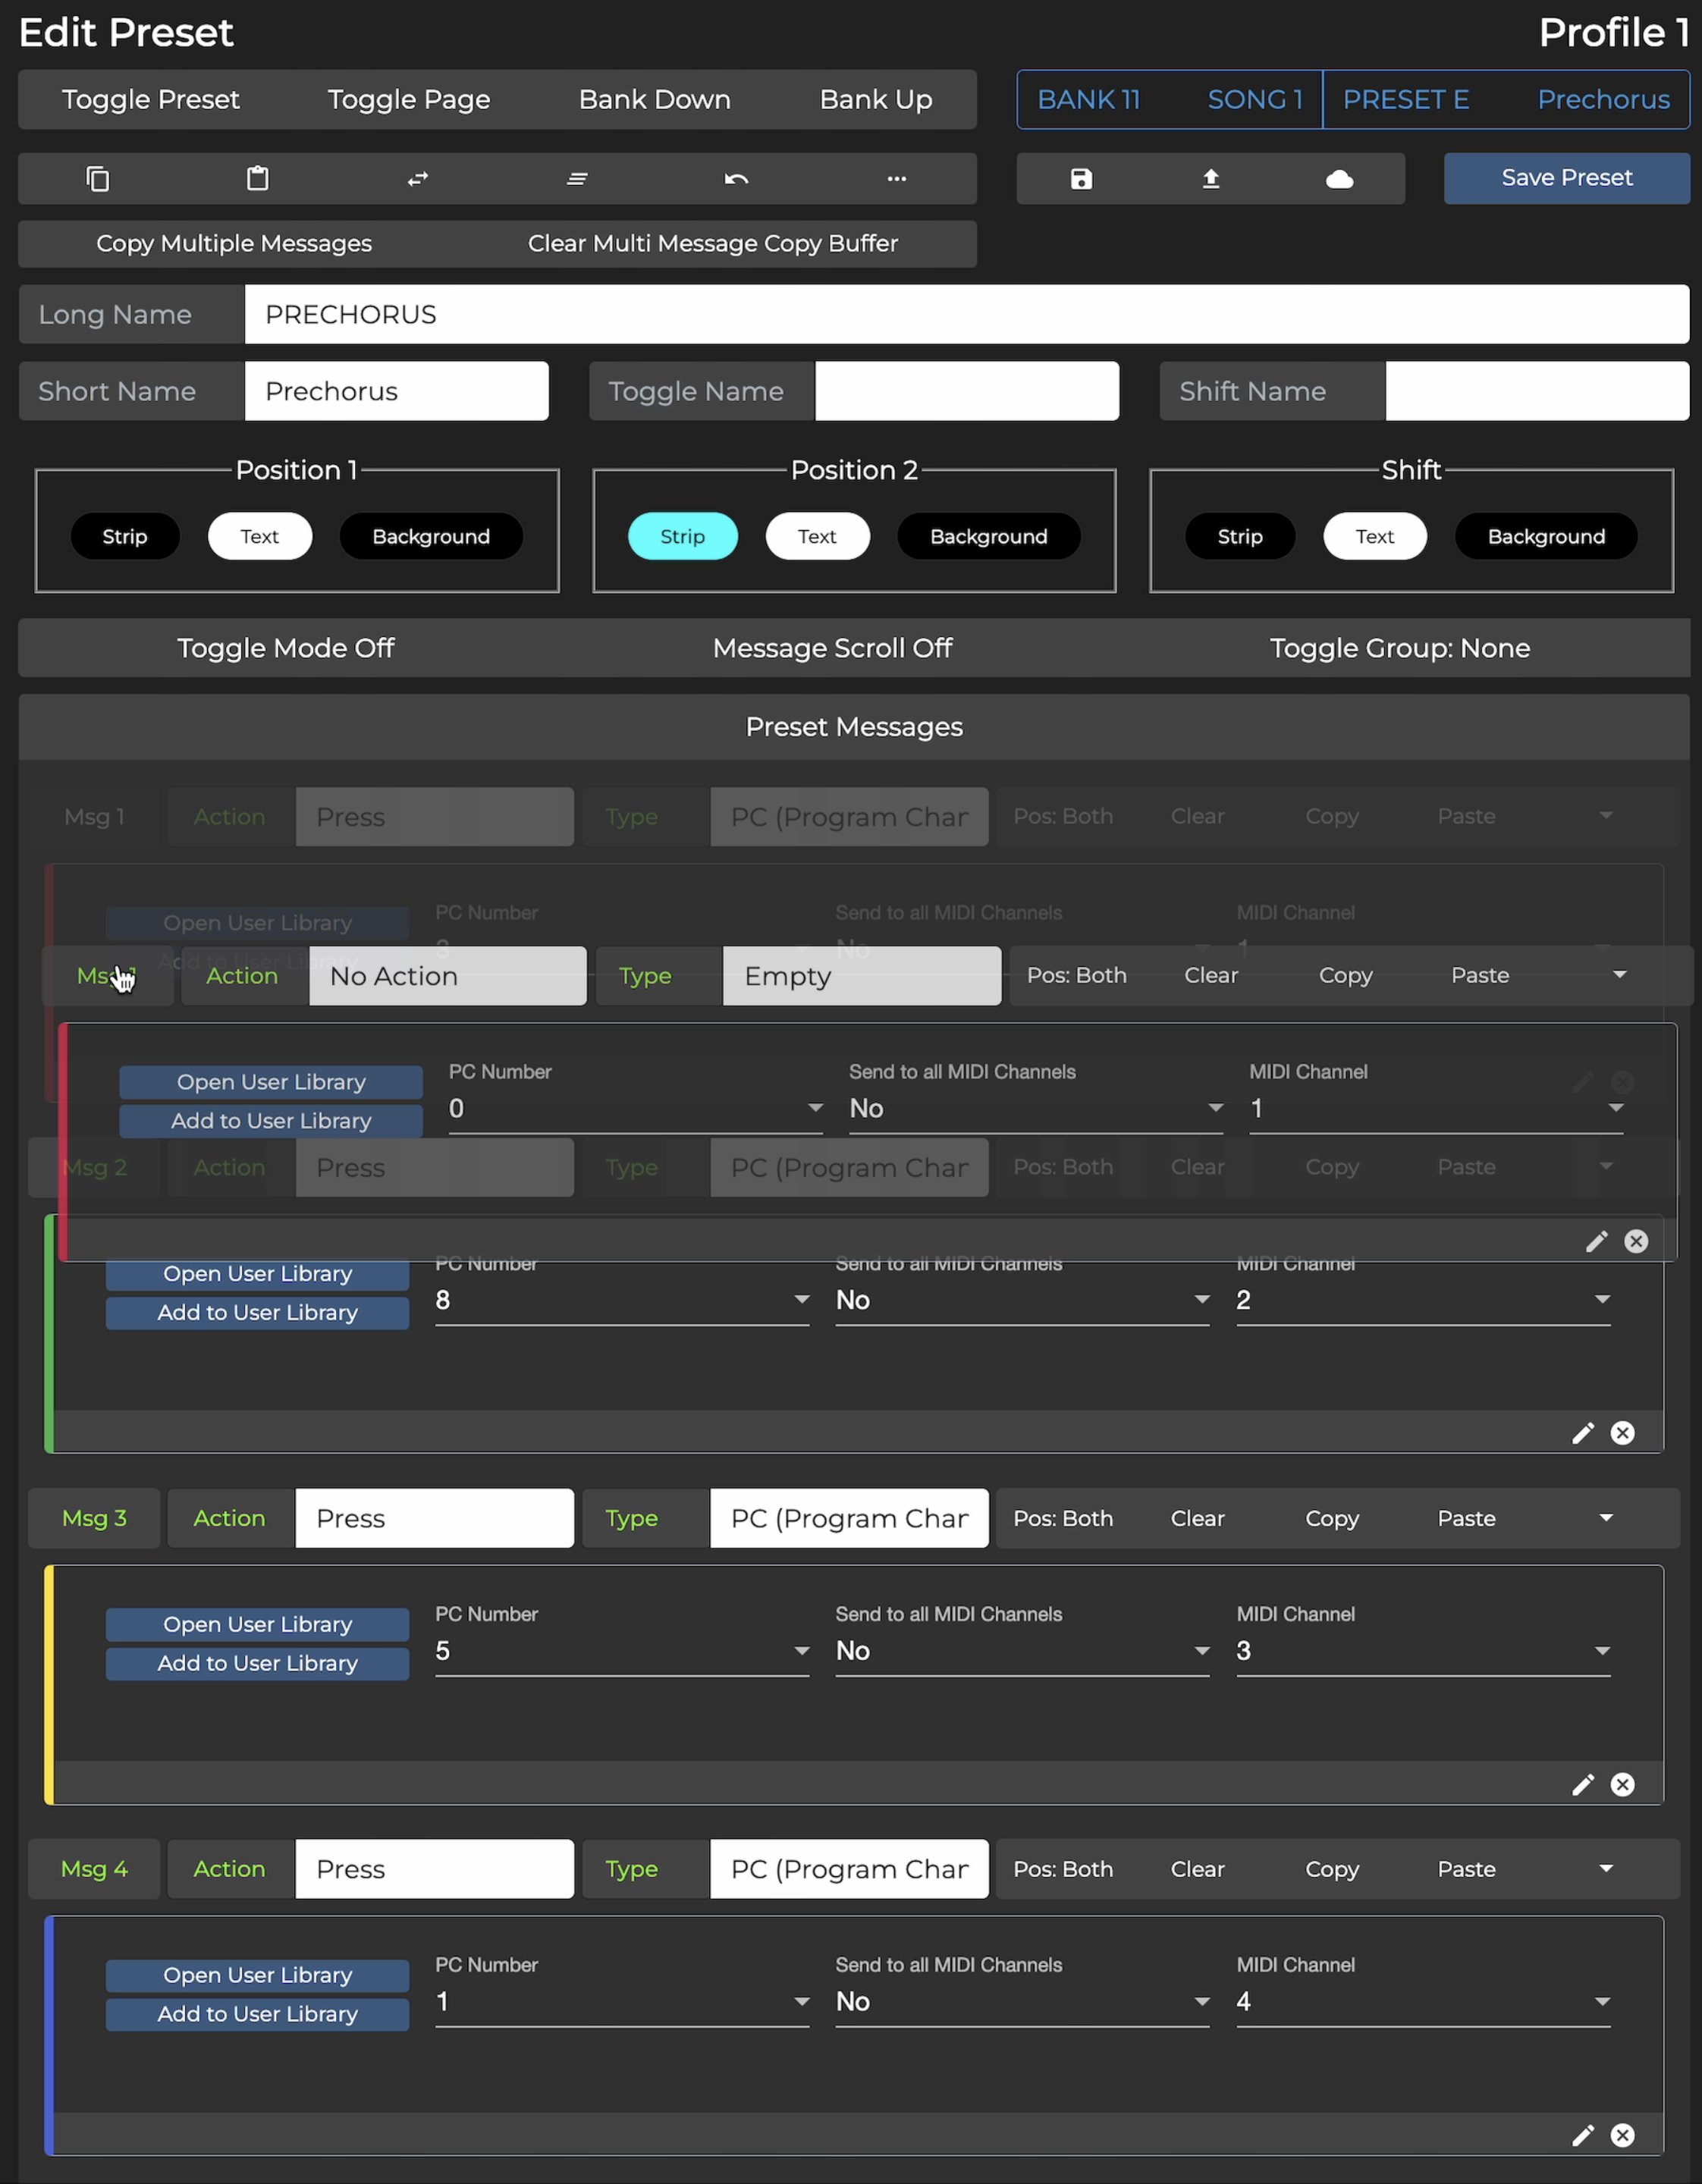Paste preset data via the clipboard icon
This screenshot has width=1702, height=2184.
pyautogui.click(x=257, y=178)
